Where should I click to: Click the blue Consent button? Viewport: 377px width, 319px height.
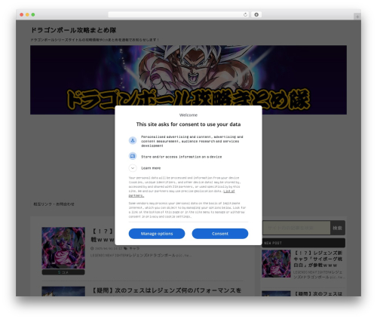tap(220, 234)
